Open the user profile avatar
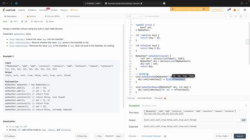The image size is (250, 140). point(245,10)
